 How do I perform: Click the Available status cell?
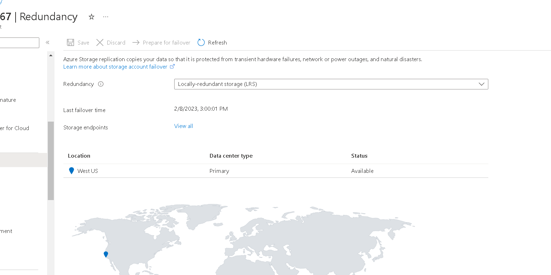coord(362,171)
